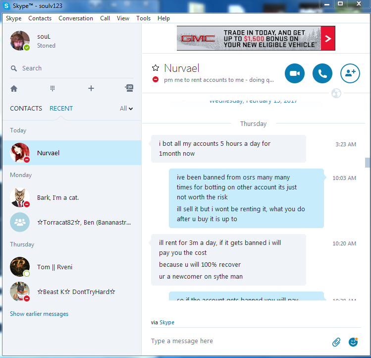This screenshot has width=371, height=358.
Task: Click the Skype link after via
Action: click(167, 322)
